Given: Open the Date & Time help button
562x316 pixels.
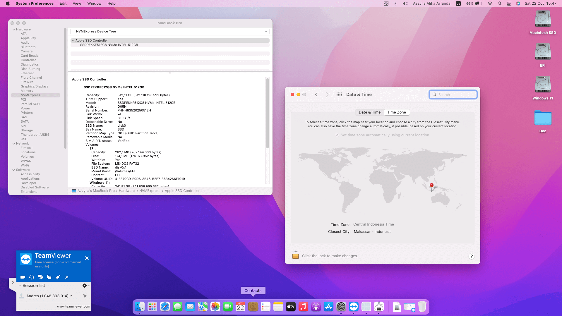Looking at the screenshot, I should pyautogui.click(x=471, y=256).
